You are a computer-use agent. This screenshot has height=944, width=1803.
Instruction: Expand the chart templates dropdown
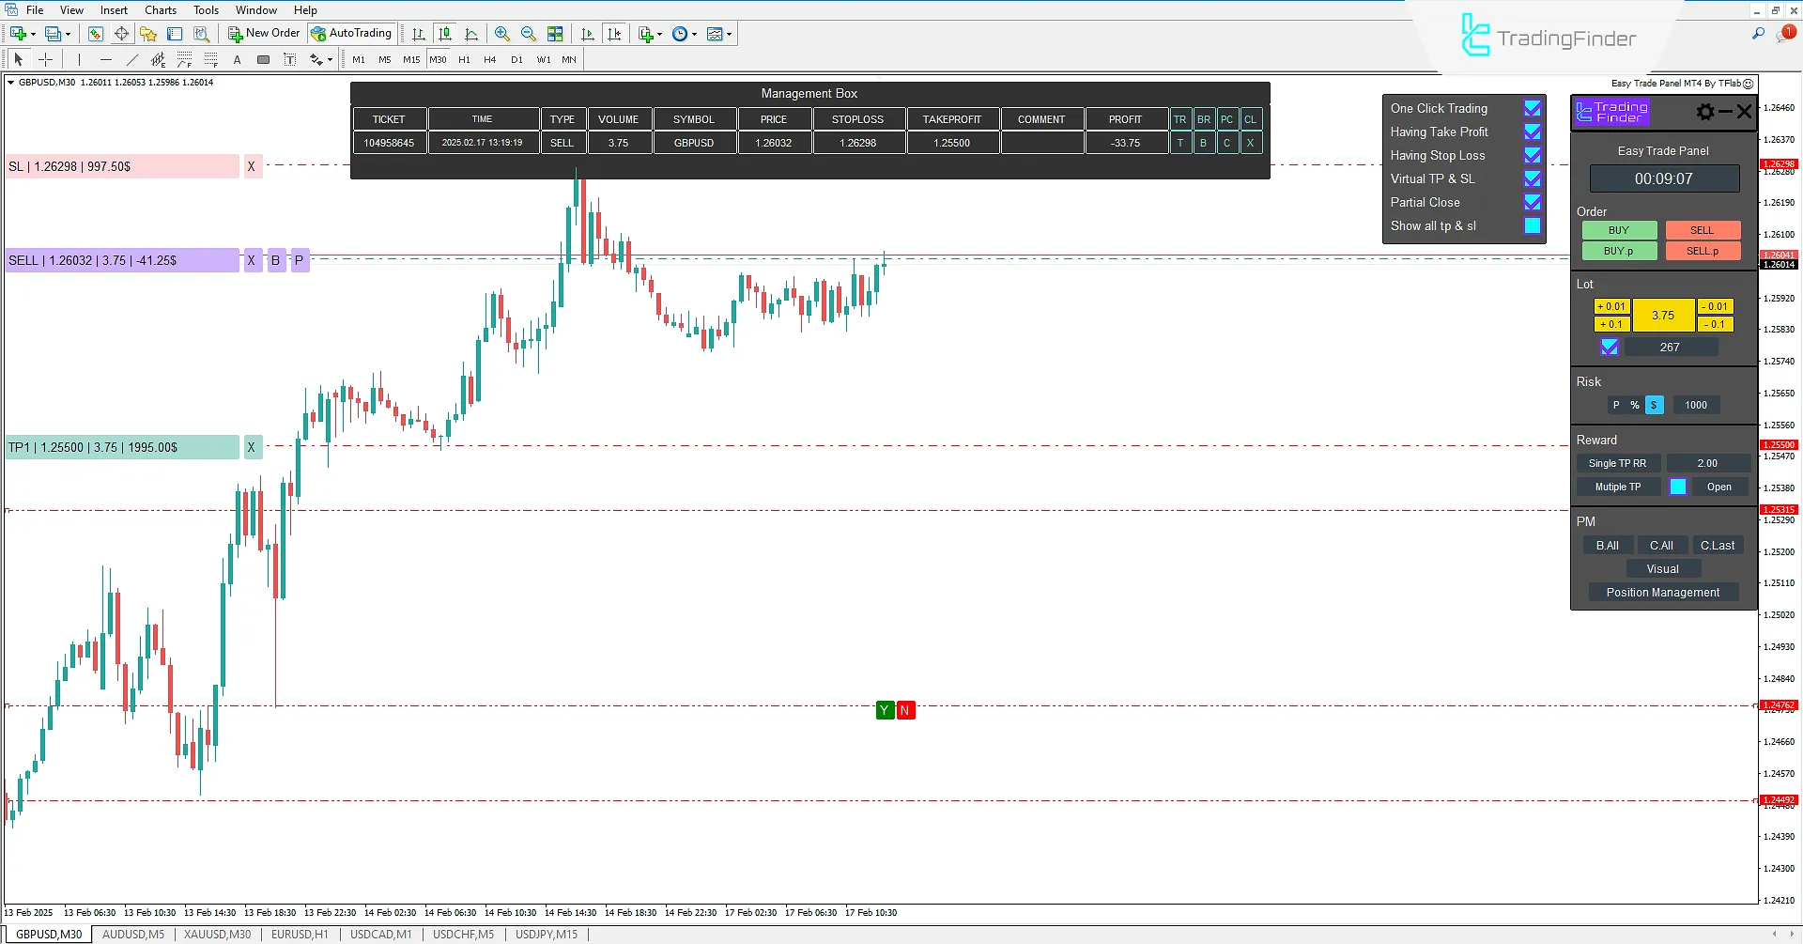(730, 34)
